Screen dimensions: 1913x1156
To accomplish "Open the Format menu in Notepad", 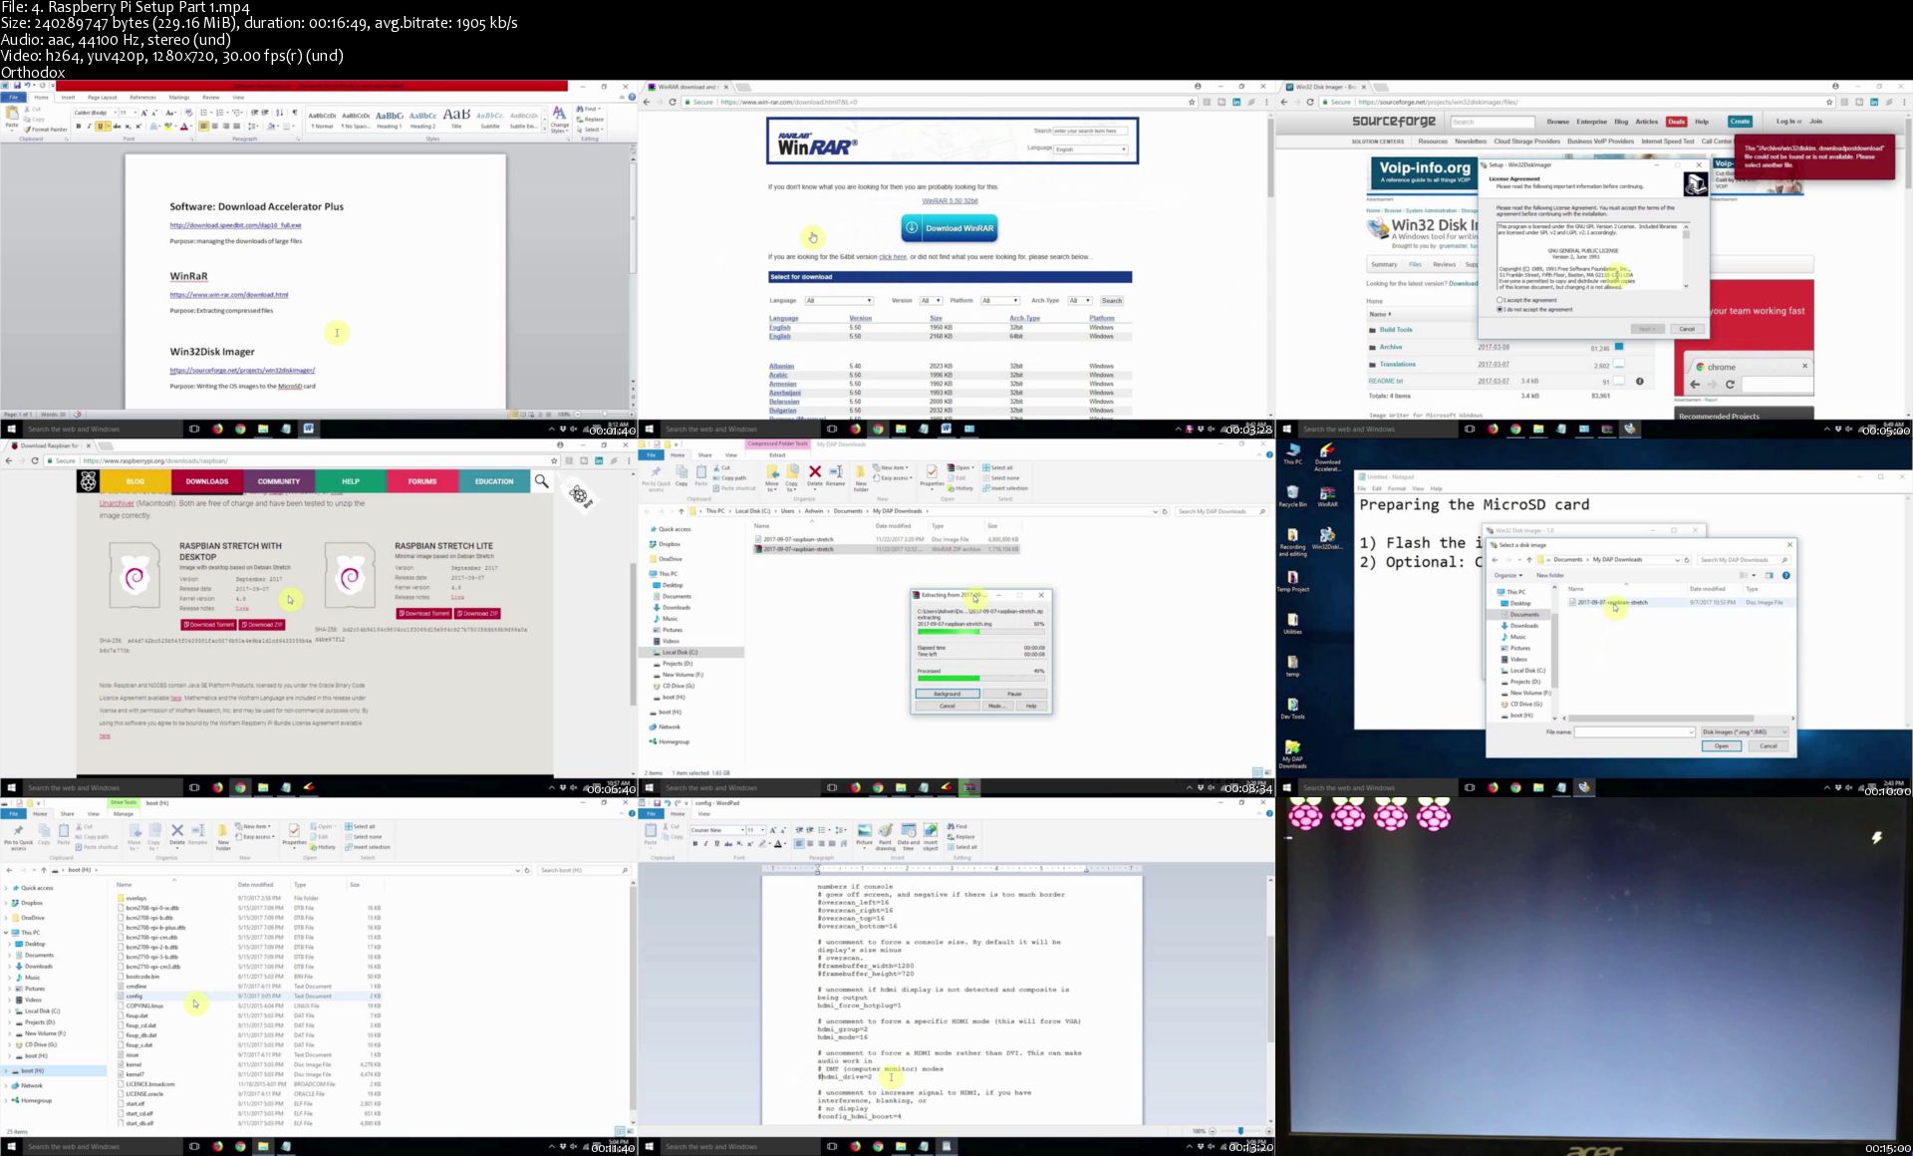I will pyautogui.click(x=1397, y=488).
